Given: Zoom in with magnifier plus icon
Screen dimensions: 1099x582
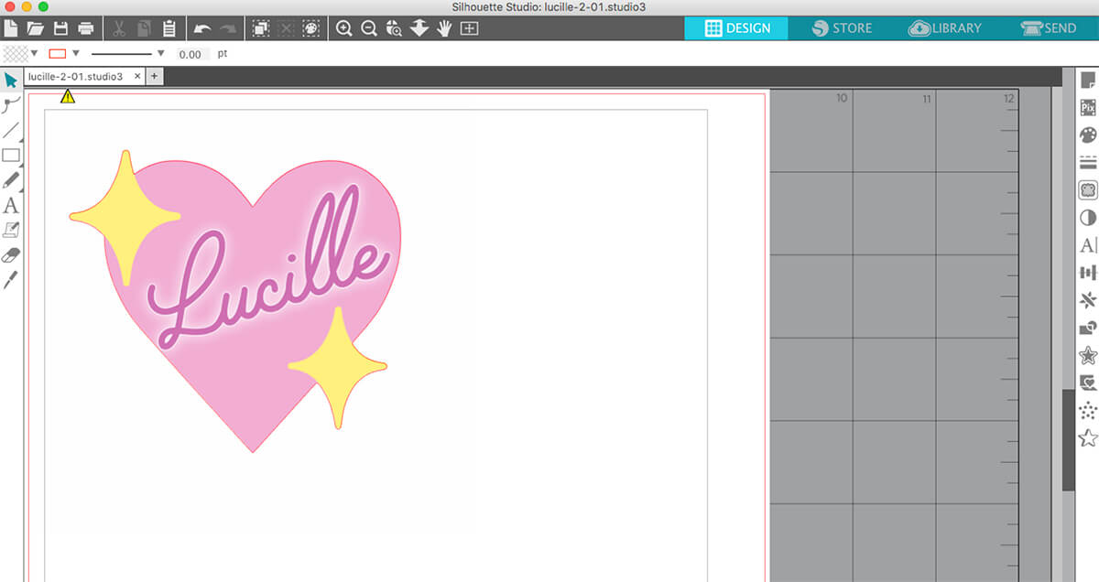Looking at the screenshot, I should pos(343,28).
